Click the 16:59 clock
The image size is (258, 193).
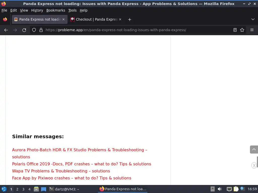point(252,189)
